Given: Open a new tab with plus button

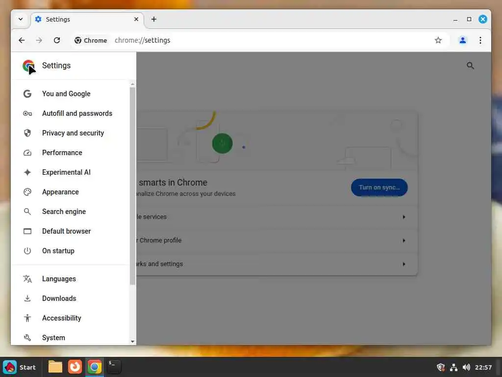Looking at the screenshot, I should click(154, 19).
